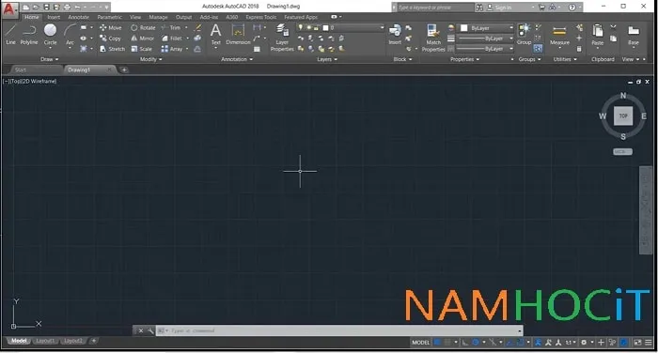Click the Erase tool in Modify panel
Viewport: 658px width, 353px height.
pyautogui.click(x=198, y=27)
